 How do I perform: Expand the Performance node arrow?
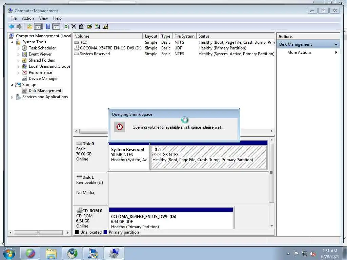pos(18,72)
